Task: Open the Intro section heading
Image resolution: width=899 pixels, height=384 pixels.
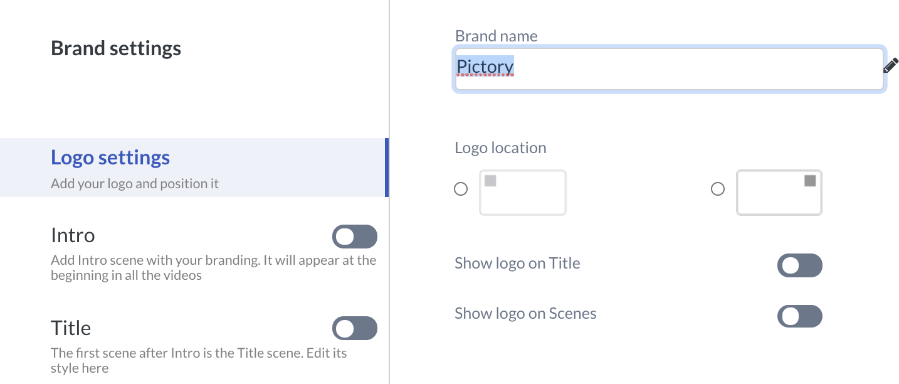Action: pyautogui.click(x=73, y=236)
